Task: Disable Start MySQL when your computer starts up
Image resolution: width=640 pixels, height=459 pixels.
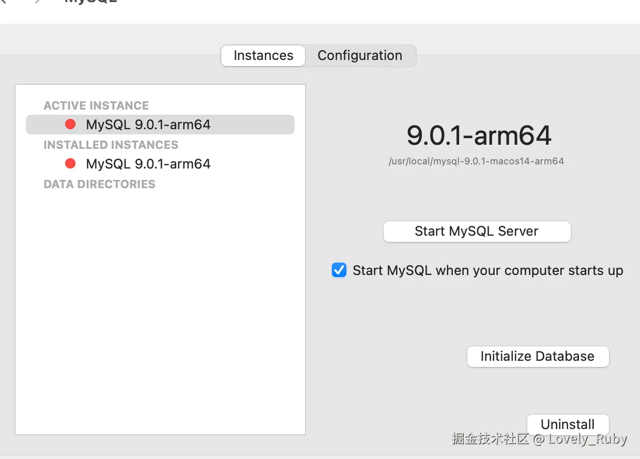Action: coord(339,270)
